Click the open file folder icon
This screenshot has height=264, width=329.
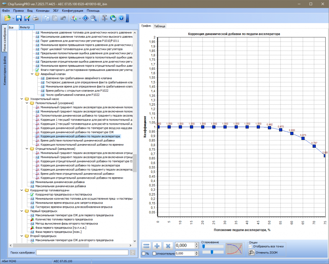click(x=7, y=18)
